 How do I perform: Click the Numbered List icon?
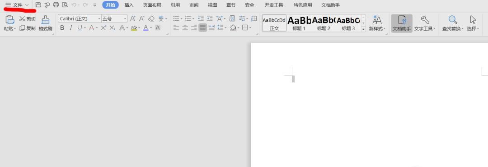(x=188, y=18)
